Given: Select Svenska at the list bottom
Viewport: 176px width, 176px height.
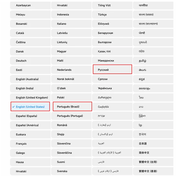Looking at the screenshot, I should pyautogui.click(x=71, y=171).
